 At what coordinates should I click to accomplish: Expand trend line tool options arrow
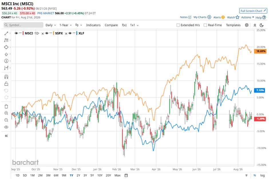coord(10,34)
